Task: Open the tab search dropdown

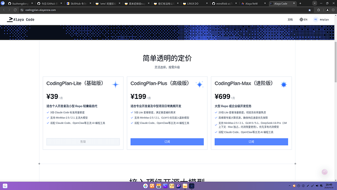Action: [x=315, y=3]
